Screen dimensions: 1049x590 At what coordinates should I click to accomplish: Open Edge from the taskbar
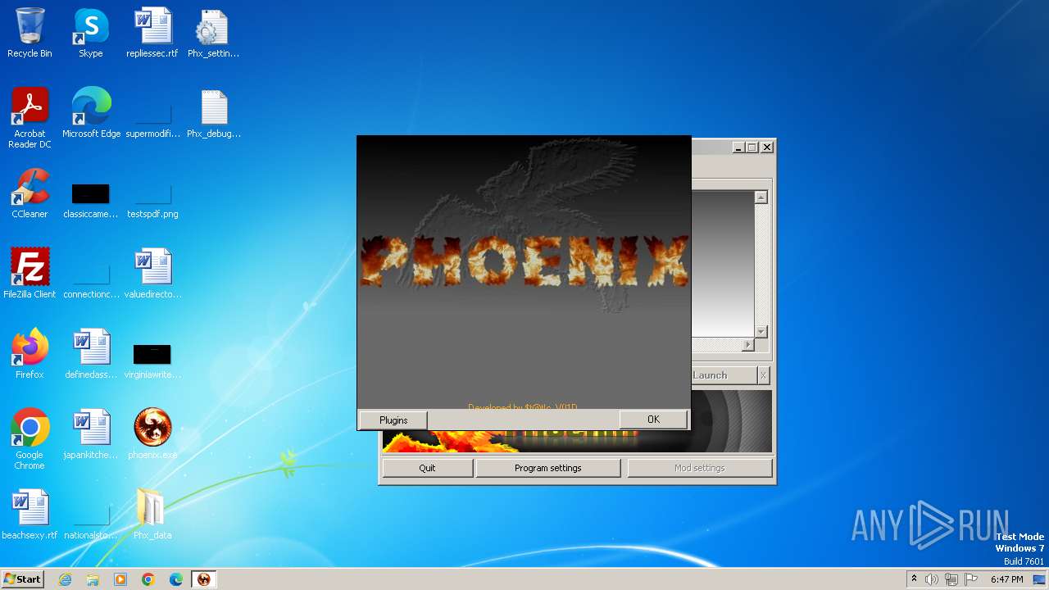(176, 579)
